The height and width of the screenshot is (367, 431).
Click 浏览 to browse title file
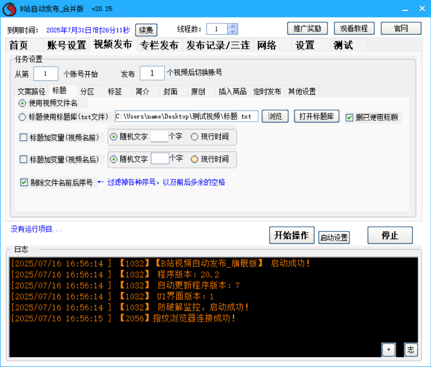pos(275,116)
